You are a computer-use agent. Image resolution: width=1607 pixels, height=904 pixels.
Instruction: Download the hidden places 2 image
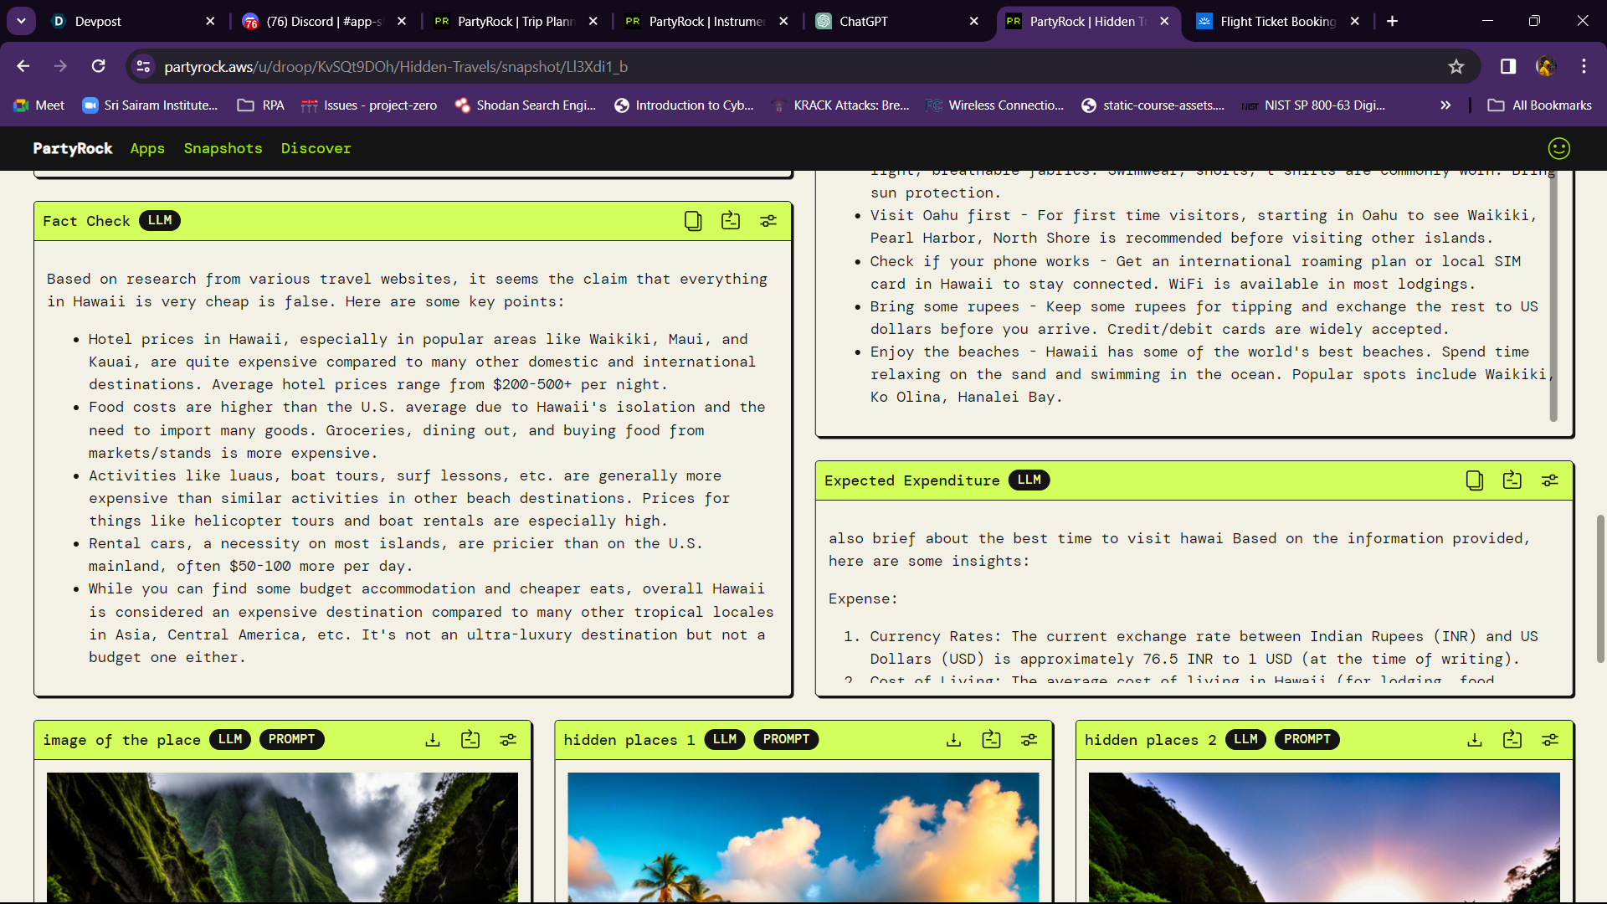click(1475, 740)
